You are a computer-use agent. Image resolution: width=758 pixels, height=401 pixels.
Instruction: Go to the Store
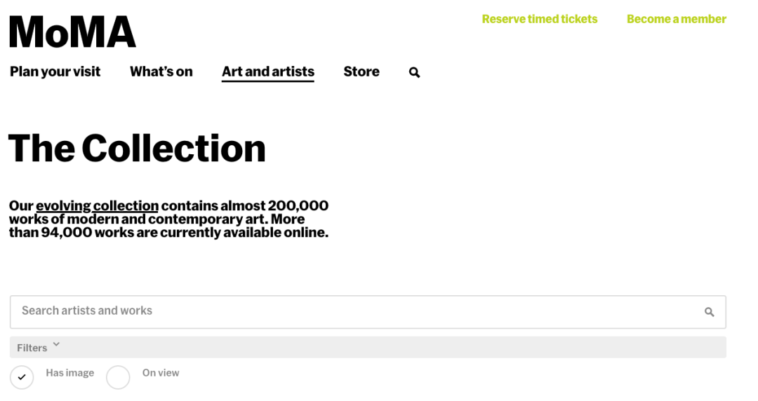(x=361, y=72)
